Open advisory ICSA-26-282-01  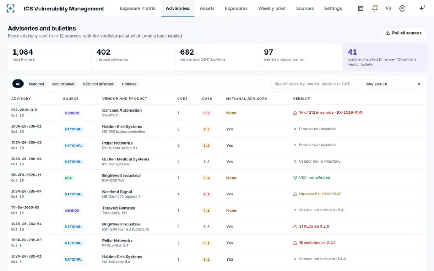click(26, 256)
